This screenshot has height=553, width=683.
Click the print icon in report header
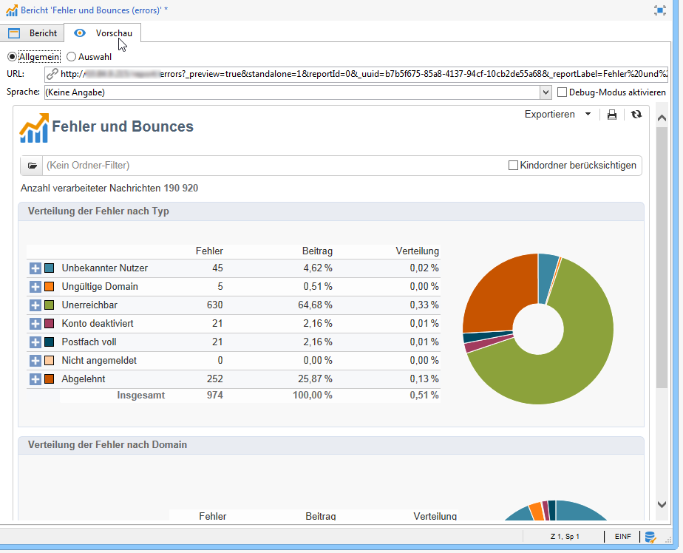(x=611, y=115)
